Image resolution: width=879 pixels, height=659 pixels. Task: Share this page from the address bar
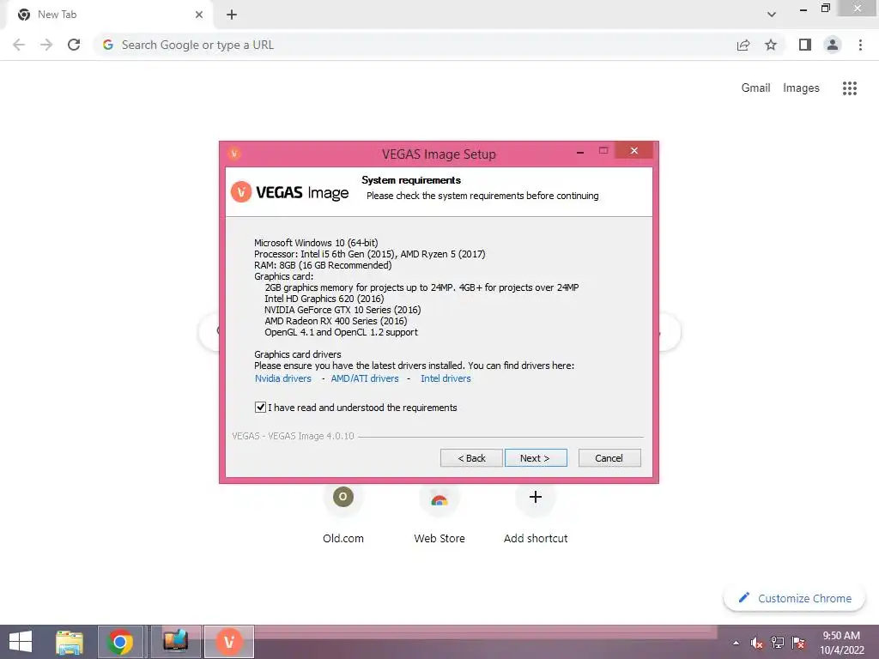(743, 45)
